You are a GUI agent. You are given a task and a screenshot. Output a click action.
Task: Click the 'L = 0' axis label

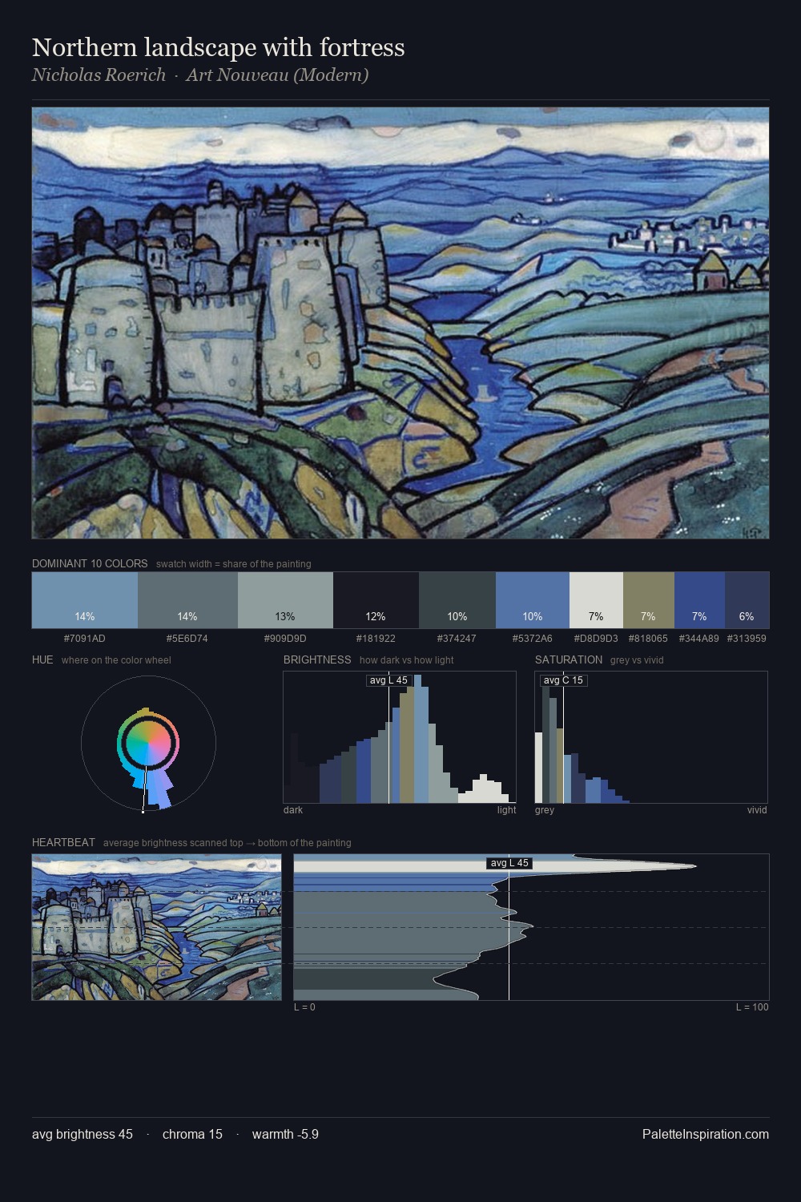click(304, 1006)
